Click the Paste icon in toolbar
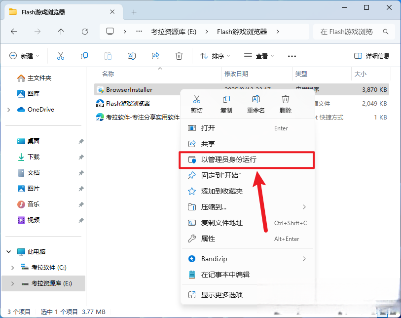 (x=108, y=56)
